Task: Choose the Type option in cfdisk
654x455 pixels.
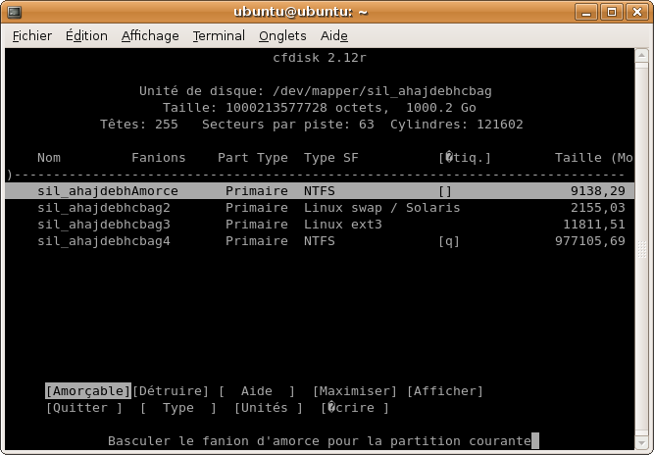Action: point(178,408)
